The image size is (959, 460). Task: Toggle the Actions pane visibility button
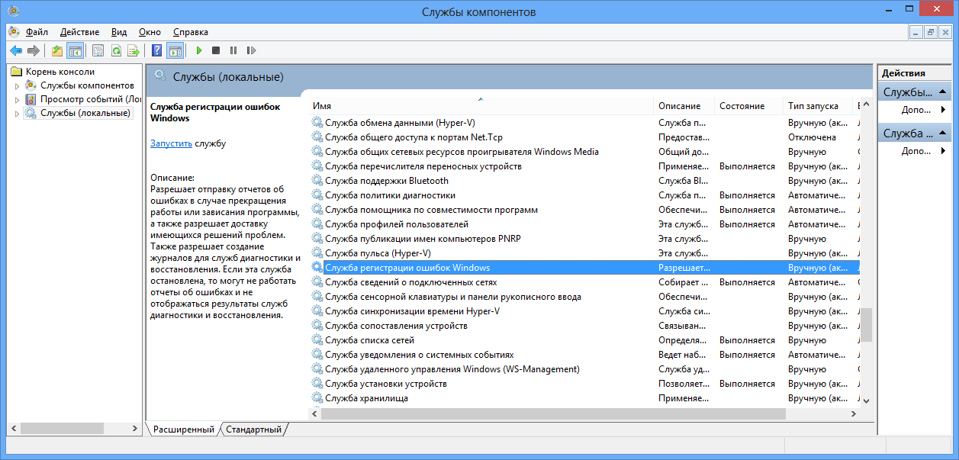click(175, 51)
